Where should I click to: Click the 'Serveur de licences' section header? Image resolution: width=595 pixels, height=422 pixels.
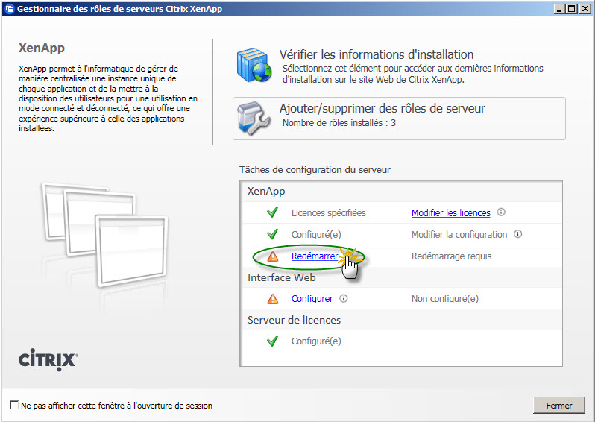294,320
